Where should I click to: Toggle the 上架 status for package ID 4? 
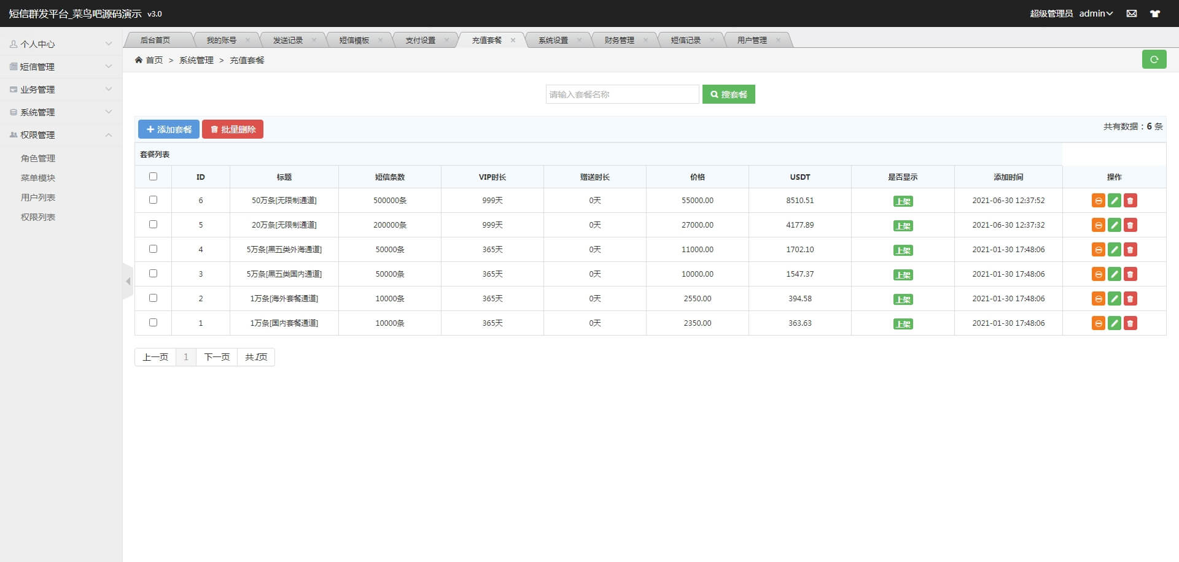point(903,250)
